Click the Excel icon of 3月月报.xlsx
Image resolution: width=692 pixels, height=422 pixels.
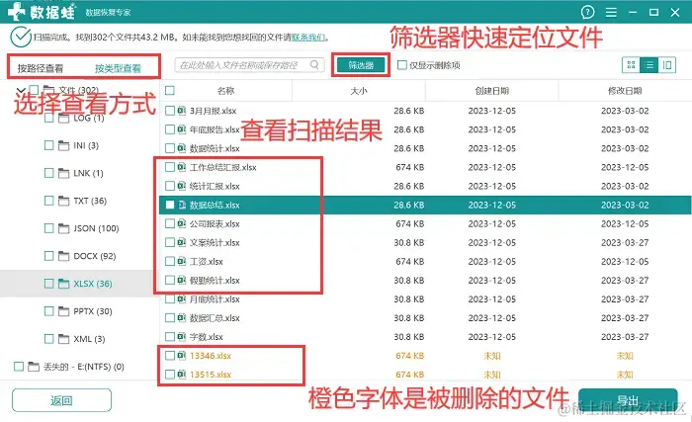pos(181,111)
